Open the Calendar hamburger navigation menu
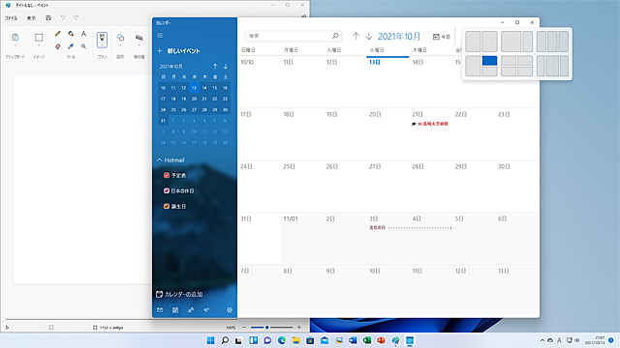 tap(160, 36)
